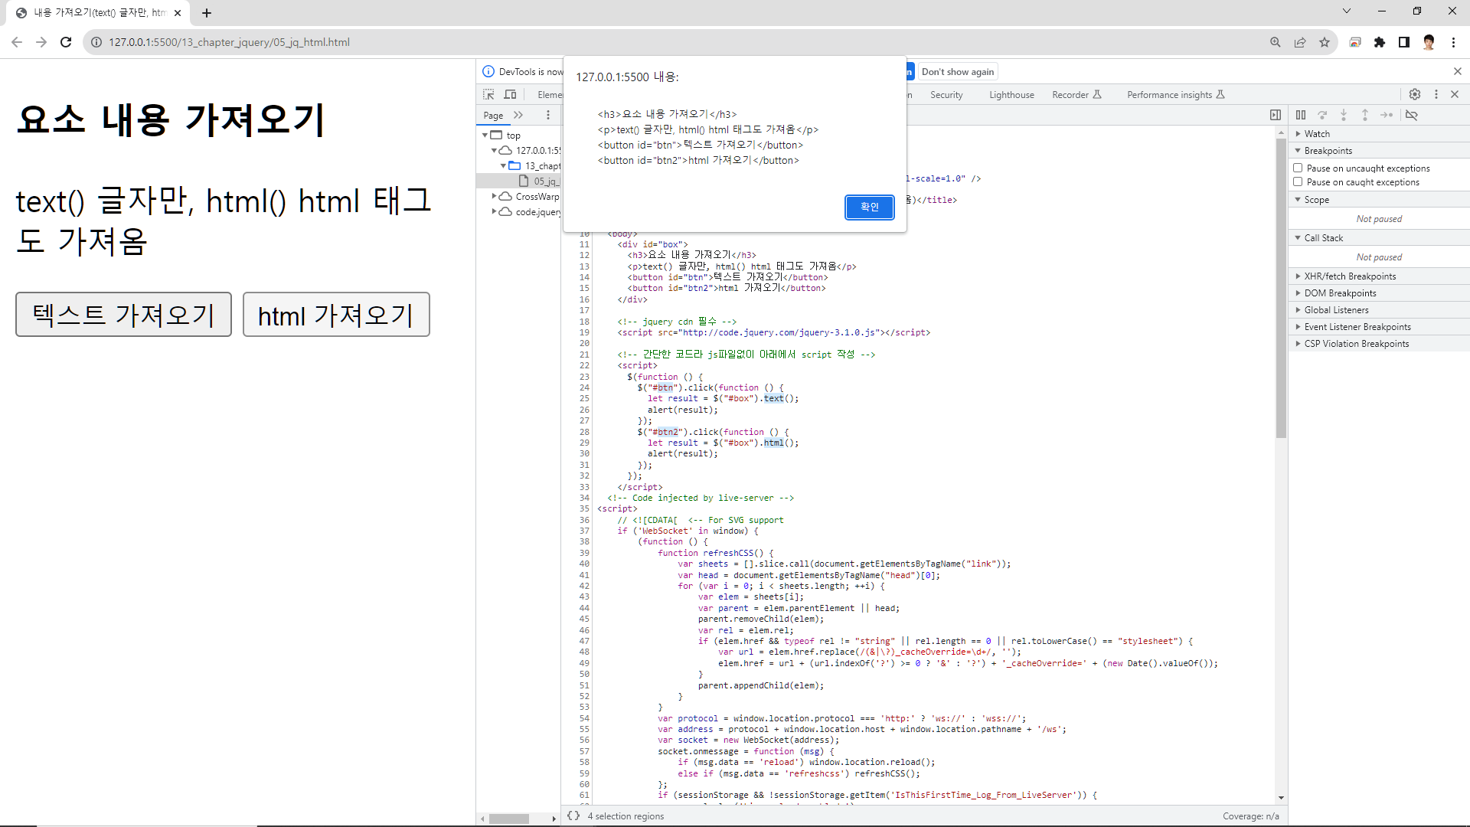Enable Pause on uncaught exceptions
Viewport: 1470px width, 827px height.
pyautogui.click(x=1298, y=168)
